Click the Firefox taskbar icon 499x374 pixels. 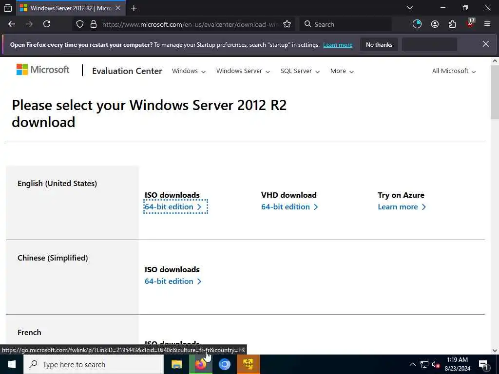pyautogui.click(x=200, y=364)
